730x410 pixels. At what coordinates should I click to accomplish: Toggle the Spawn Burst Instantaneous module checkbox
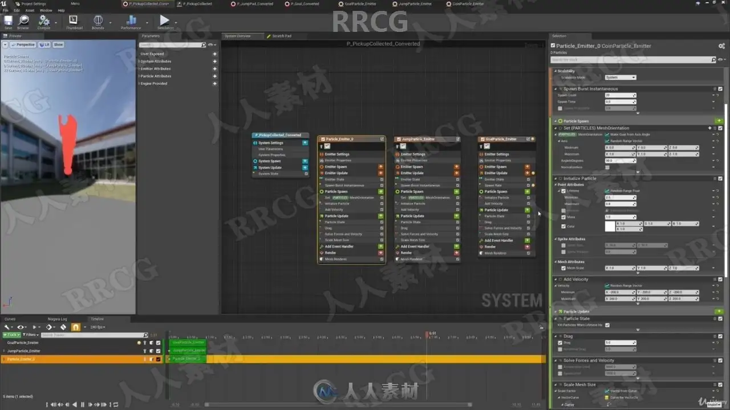720,89
